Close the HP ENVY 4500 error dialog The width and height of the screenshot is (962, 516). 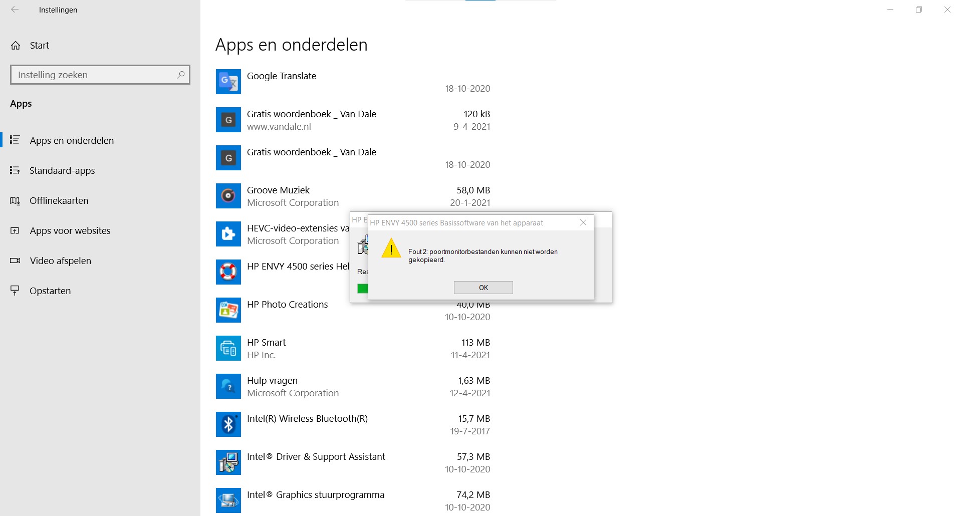[x=583, y=222]
